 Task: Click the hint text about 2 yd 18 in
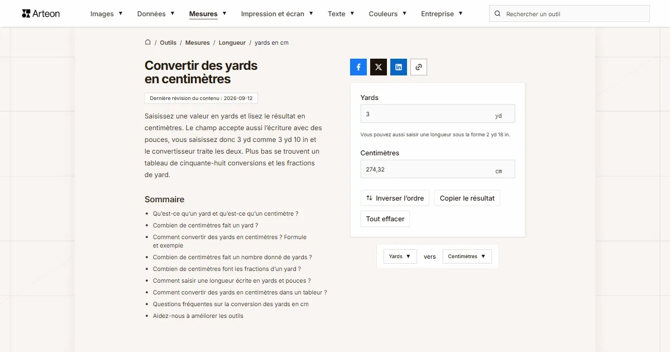coord(435,135)
